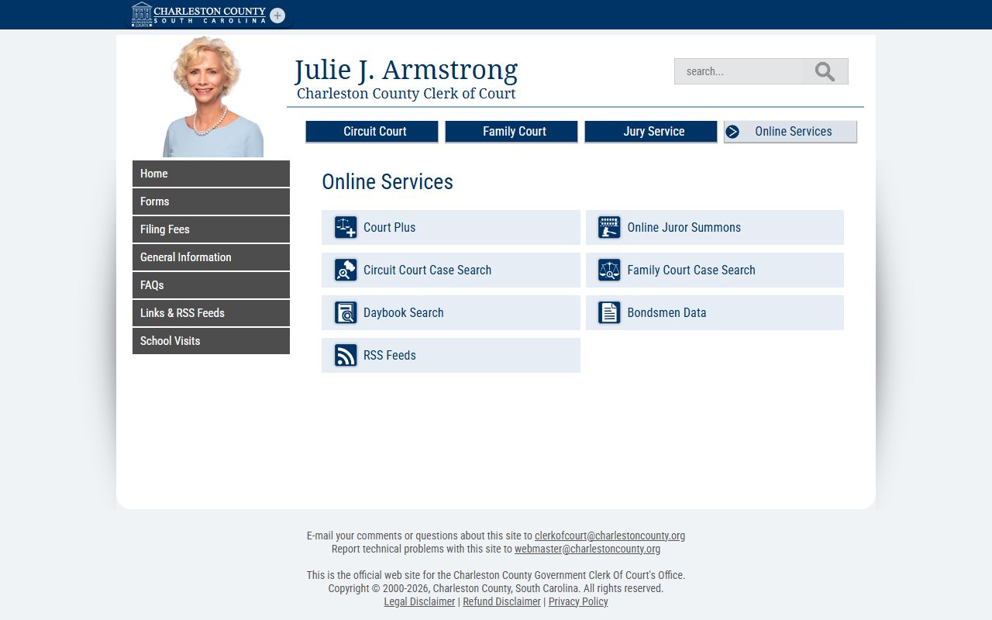Viewport: 992px width, 620px height.
Task: Click the Julie J. Armstrong portrait photo
Action: [212, 97]
